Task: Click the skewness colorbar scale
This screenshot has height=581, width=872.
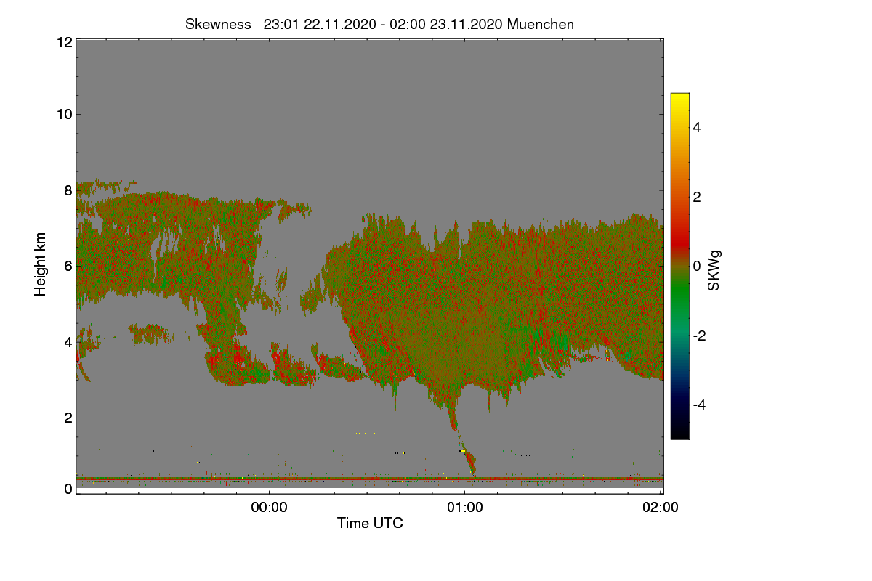Action: (679, 266)
